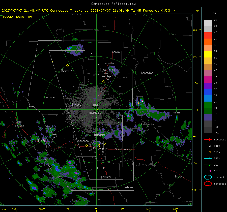Click the Lacombe town label
The image size is (227, 212).
pos(109,63)
